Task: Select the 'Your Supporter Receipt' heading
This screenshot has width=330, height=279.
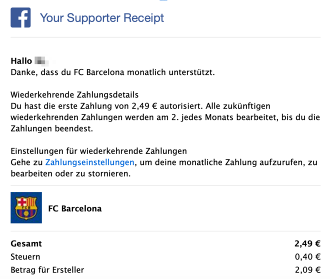Action: tap(102, 17)
